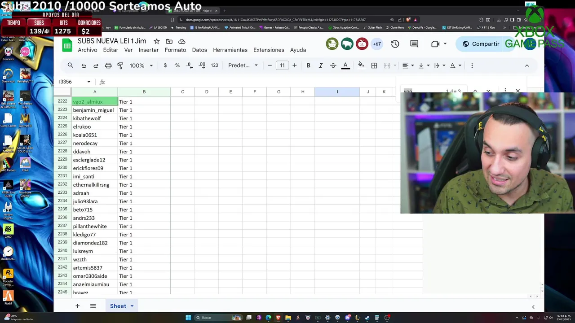
Task: Open toolbar more options menu
Action: (x=472, y=65)
